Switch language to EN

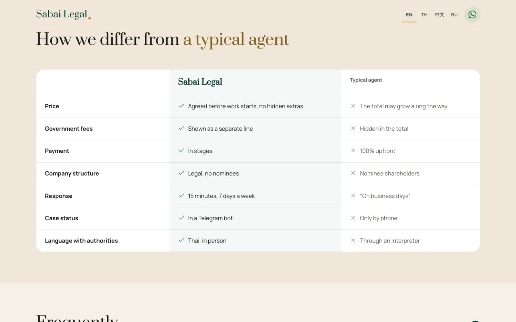pyautogui.click(x=409, y=15)
